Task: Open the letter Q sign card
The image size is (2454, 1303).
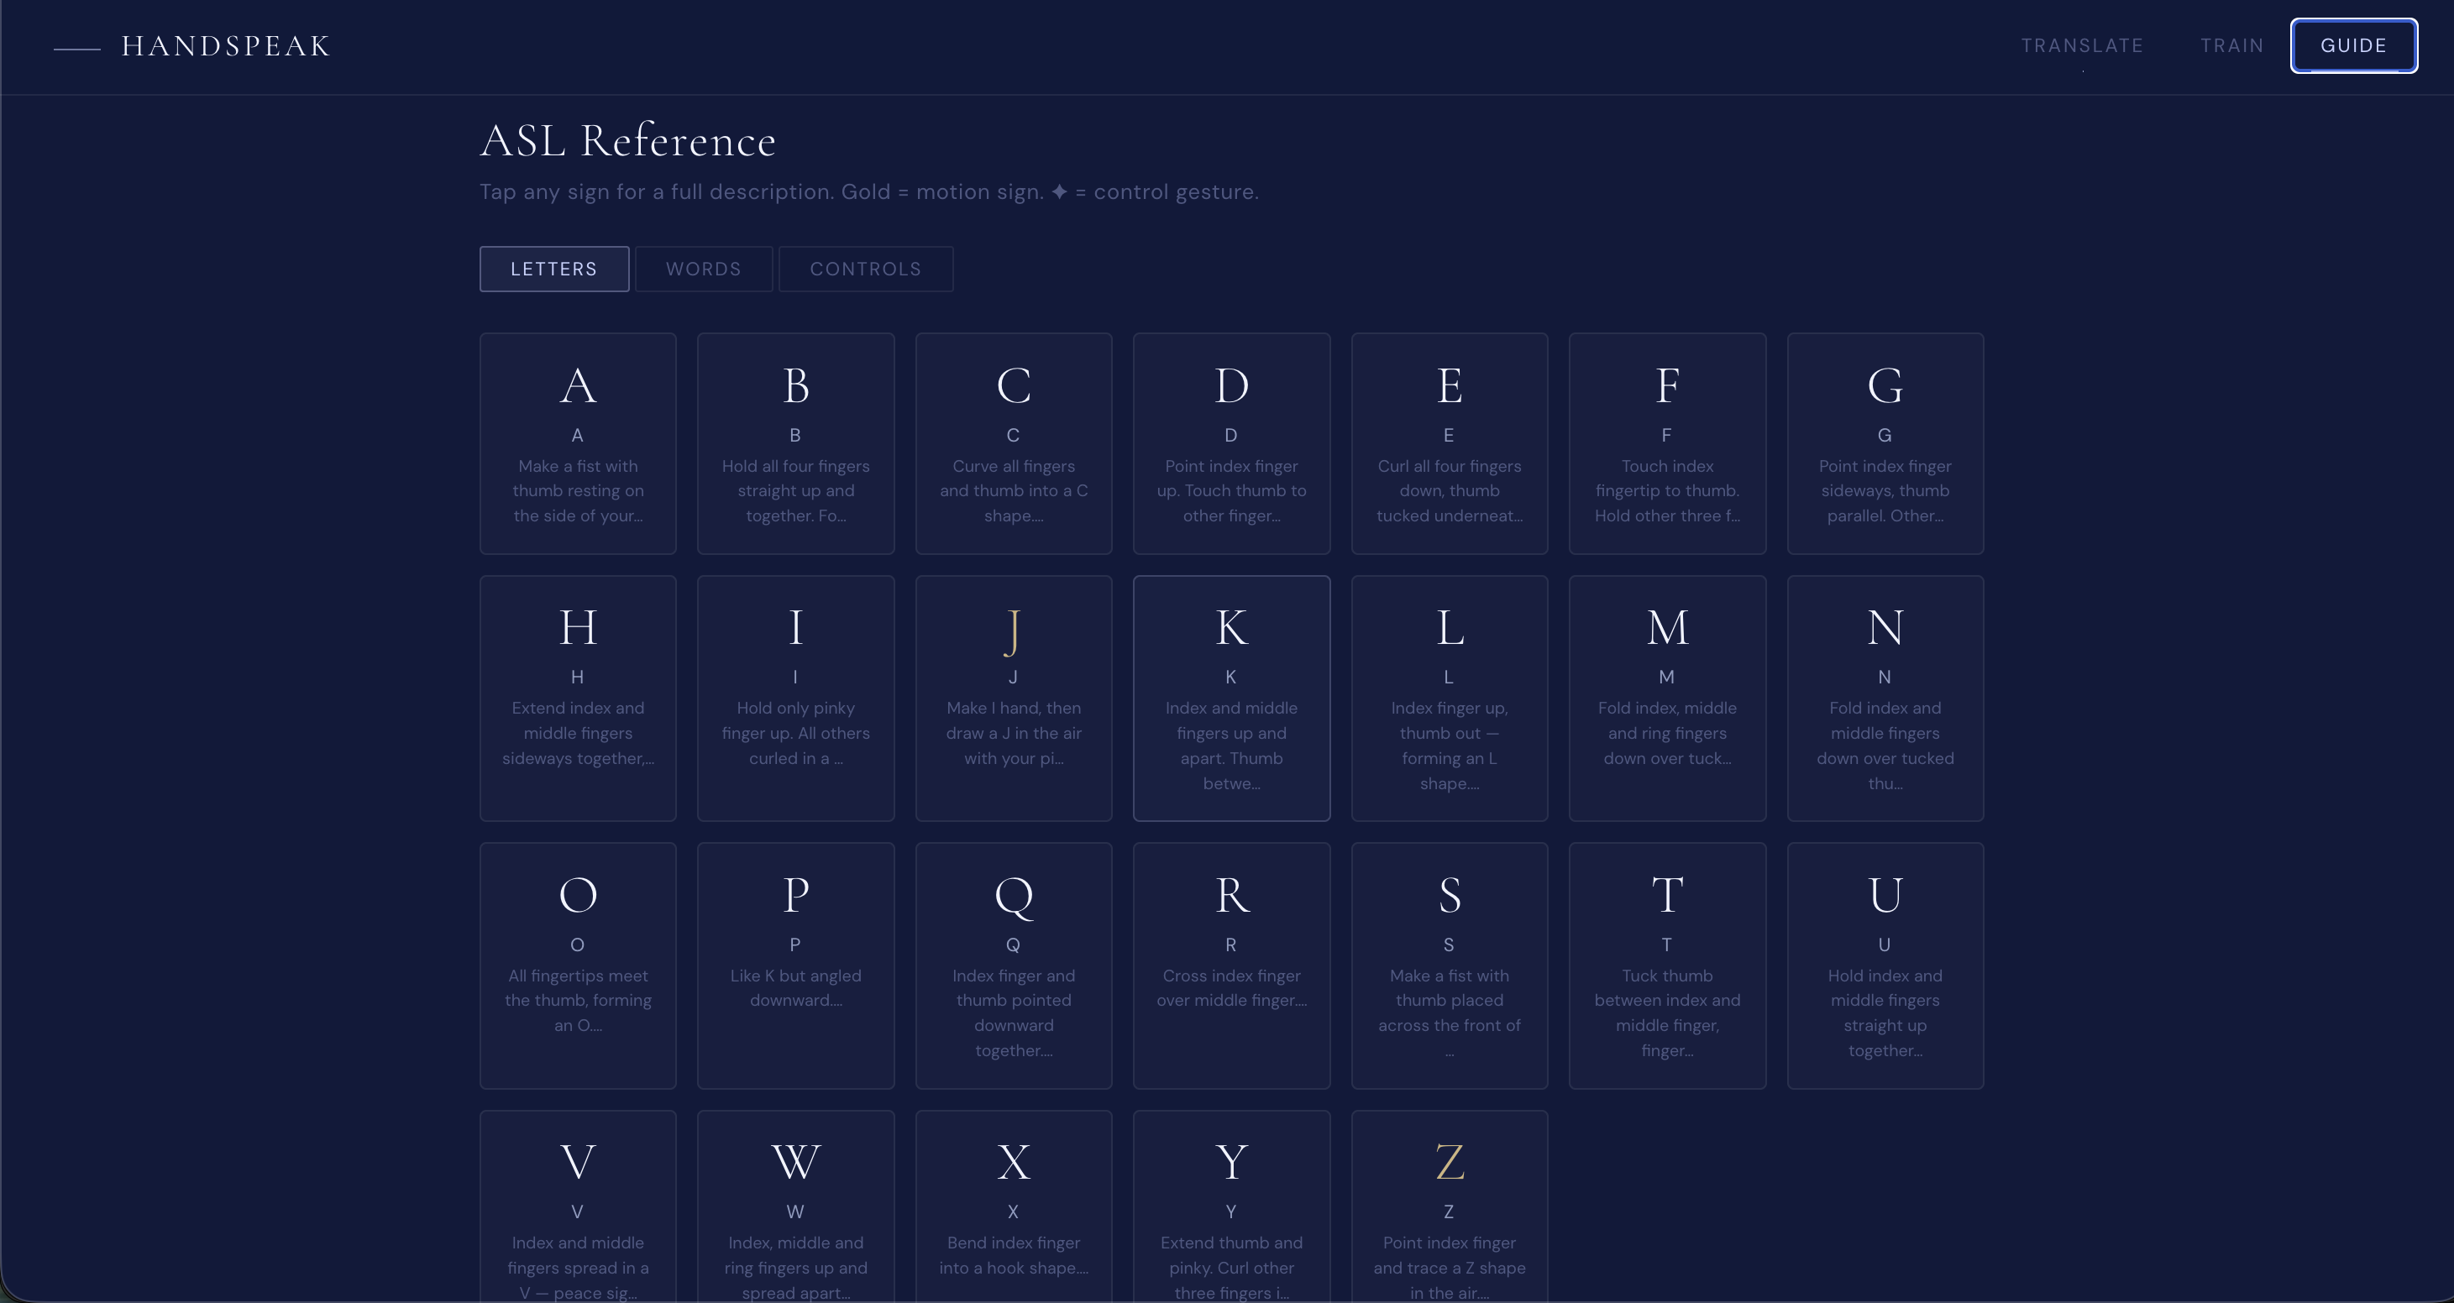Action: (1013, 965)
